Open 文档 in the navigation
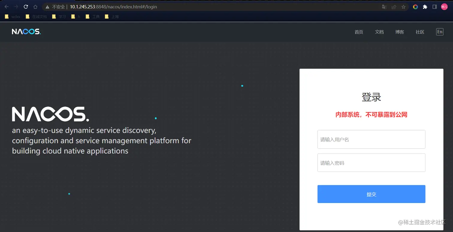453x232 pixels. tap(379, 32)
